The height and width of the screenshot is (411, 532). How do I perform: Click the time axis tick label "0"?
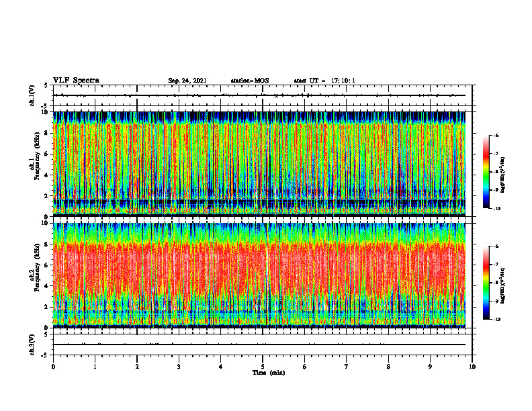coord(53,367)
